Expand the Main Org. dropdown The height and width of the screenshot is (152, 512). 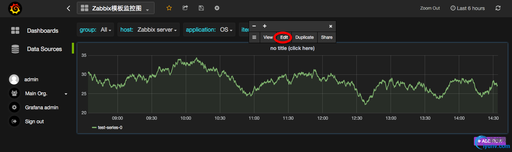point(66,94)
